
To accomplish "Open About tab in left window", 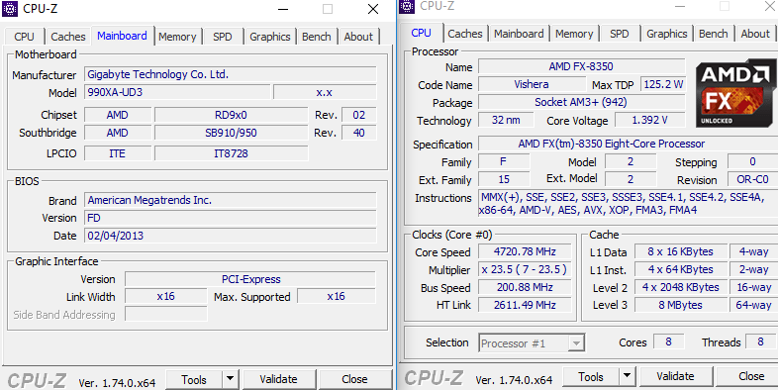I will pos(358,37).
